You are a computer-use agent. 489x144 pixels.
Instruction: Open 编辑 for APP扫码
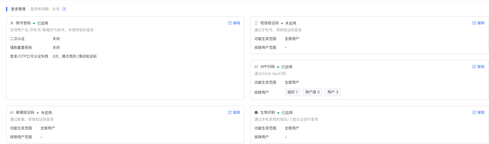(x=478, y=67)
